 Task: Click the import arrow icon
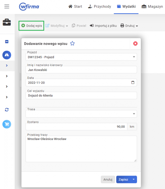(92, 25)
